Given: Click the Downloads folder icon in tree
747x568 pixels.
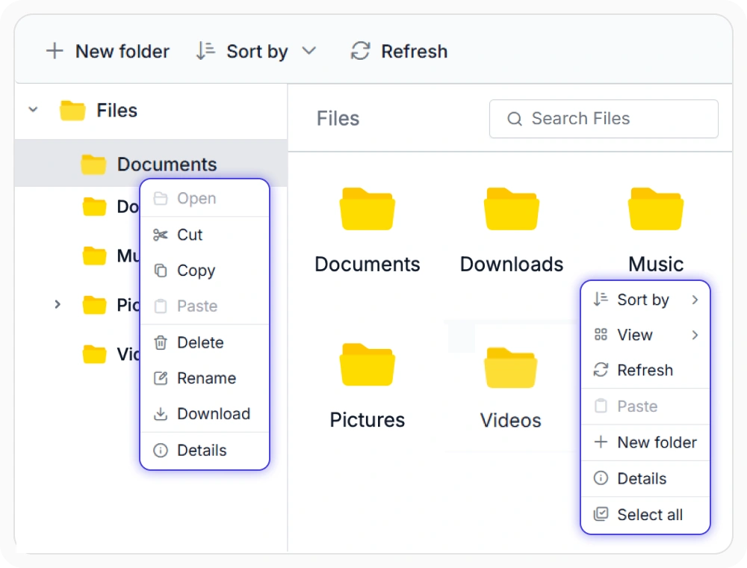Looking at the screenshot, I should coord(94,206).
